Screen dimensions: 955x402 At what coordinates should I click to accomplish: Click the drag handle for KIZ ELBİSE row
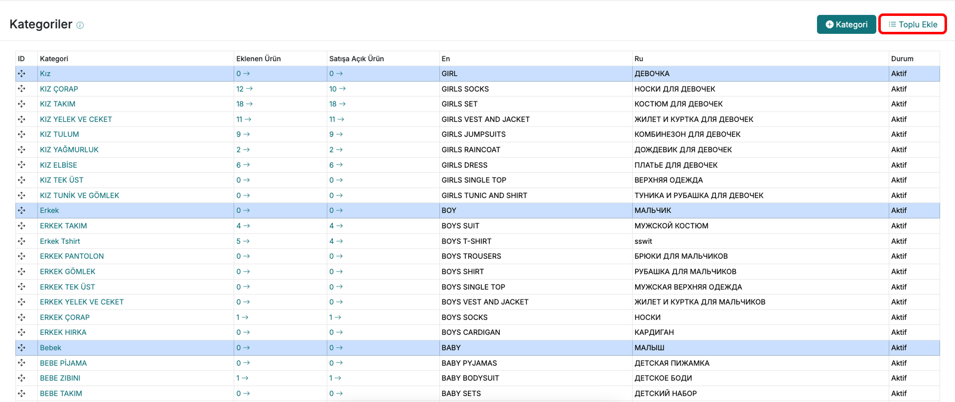coord(21,165)
